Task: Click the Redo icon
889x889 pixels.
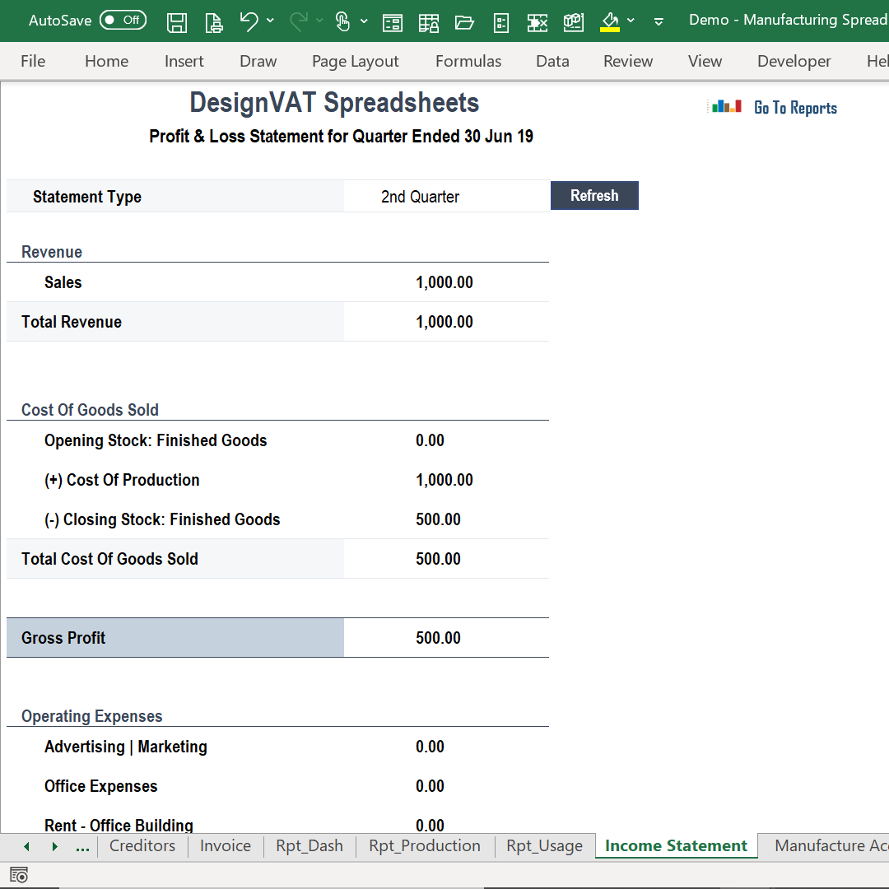Action: (x=298, y=22)
